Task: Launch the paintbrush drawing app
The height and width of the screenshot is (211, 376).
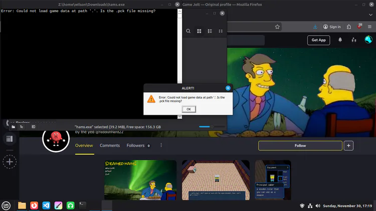Action: pyautogui.click(x=58, y=205)
